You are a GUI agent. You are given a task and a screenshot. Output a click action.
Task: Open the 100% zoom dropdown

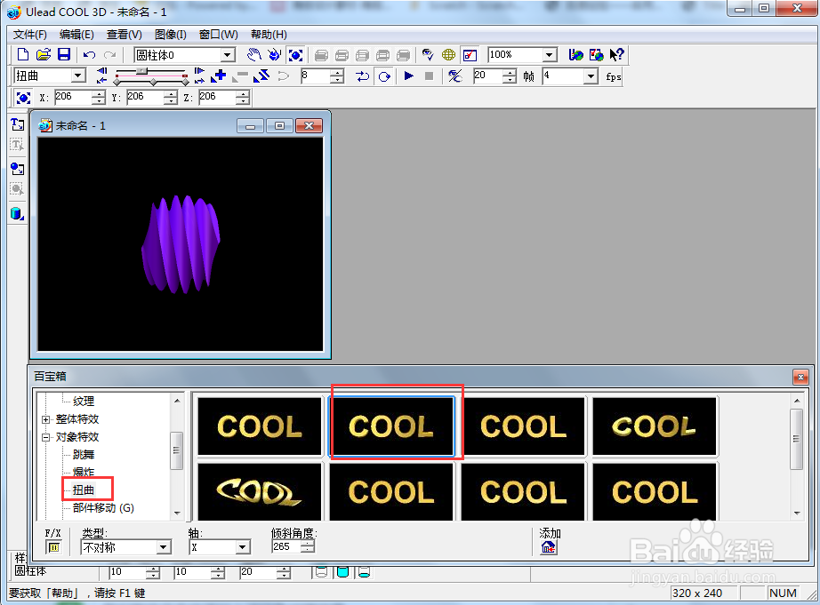549,55
